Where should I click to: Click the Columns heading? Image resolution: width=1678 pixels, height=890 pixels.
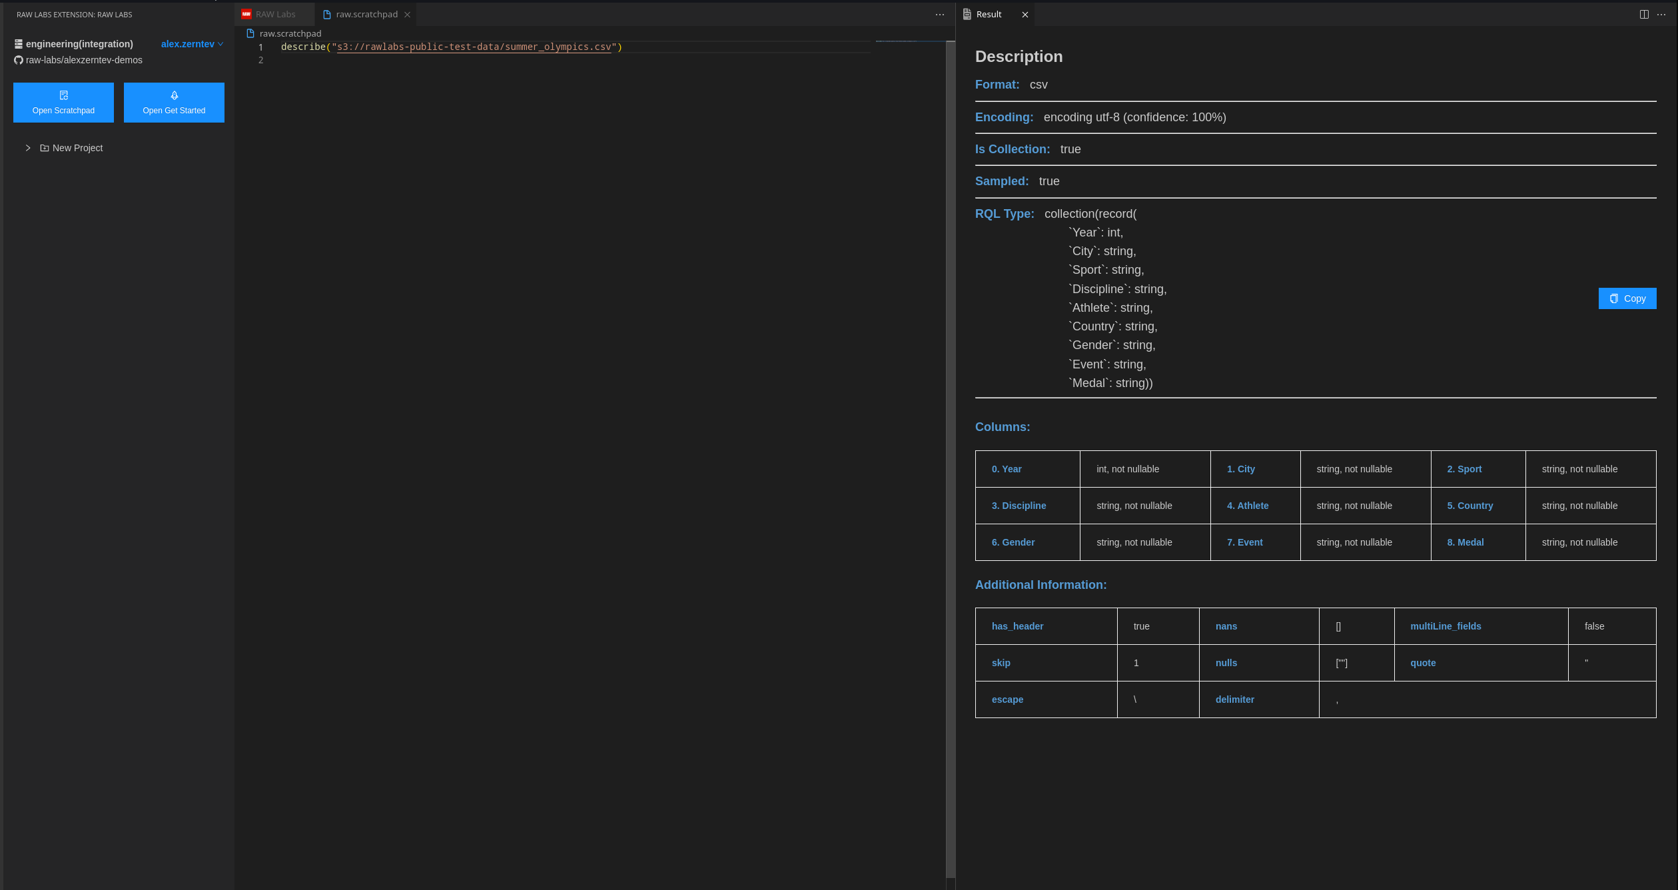(1003, 427)
